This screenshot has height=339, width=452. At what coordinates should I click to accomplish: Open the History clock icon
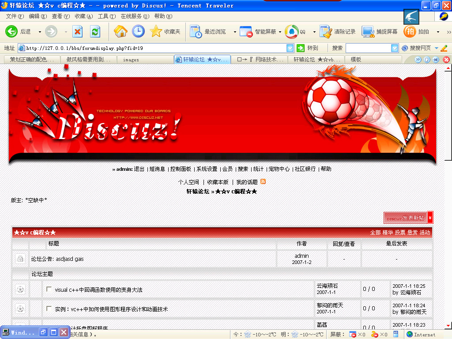coord(138,31)
